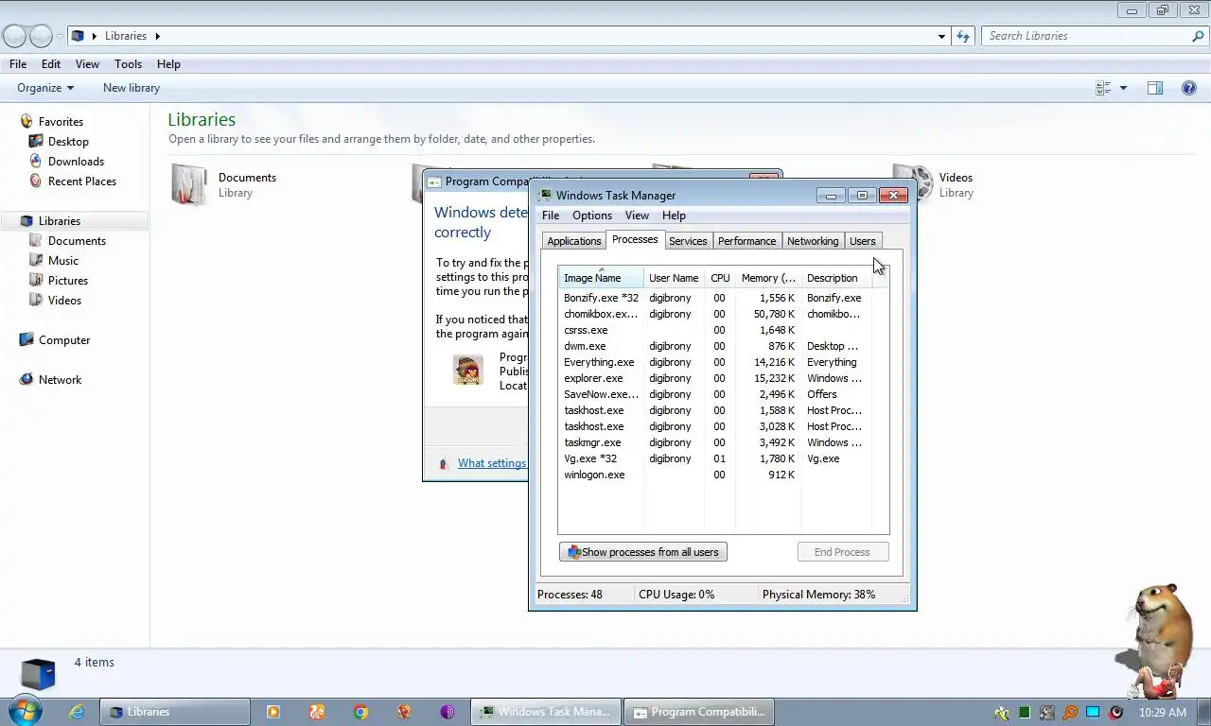
Task: Select the Videos library icon
Action: (x=913, y=183)
